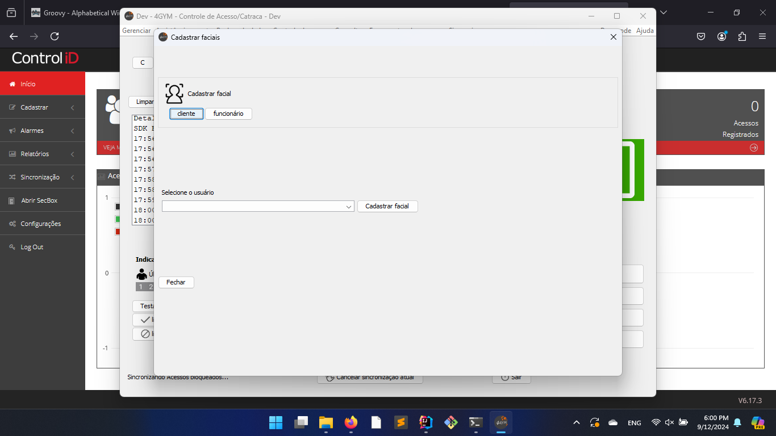
Task: Switch to funcionário user type
Action: point(228,114)
